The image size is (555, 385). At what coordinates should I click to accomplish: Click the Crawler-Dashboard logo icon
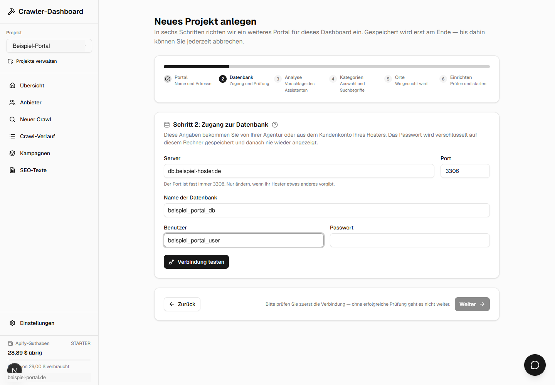click(x=12, y=12)
